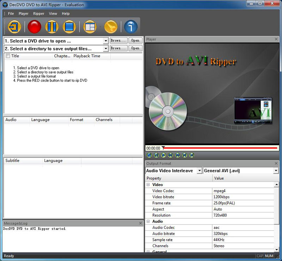Select the Audio Codec aac value
Image resolution: width=282 pixels, height=261 pixels.
coord(243,228)
